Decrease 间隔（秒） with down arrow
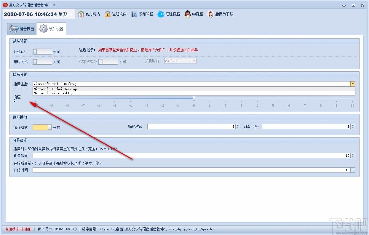Viewport: 369px width, 235px height. (x=353, y=128)
